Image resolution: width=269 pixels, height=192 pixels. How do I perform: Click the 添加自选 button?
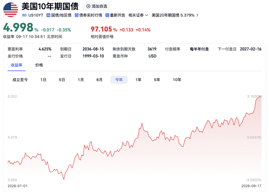click(x=97, y=6)
